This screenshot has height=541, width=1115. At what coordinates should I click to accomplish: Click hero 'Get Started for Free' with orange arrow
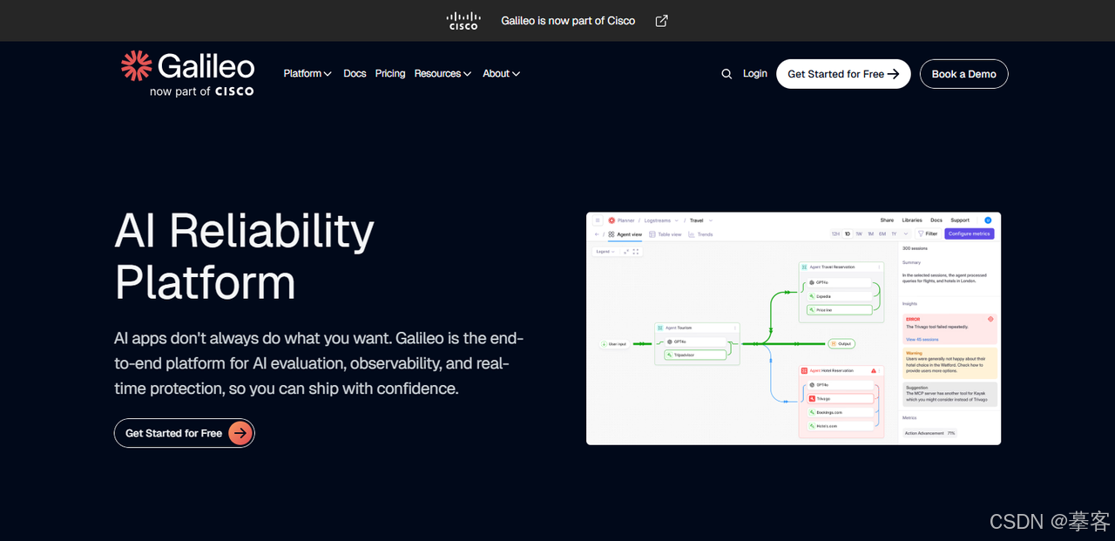(185, 433)
